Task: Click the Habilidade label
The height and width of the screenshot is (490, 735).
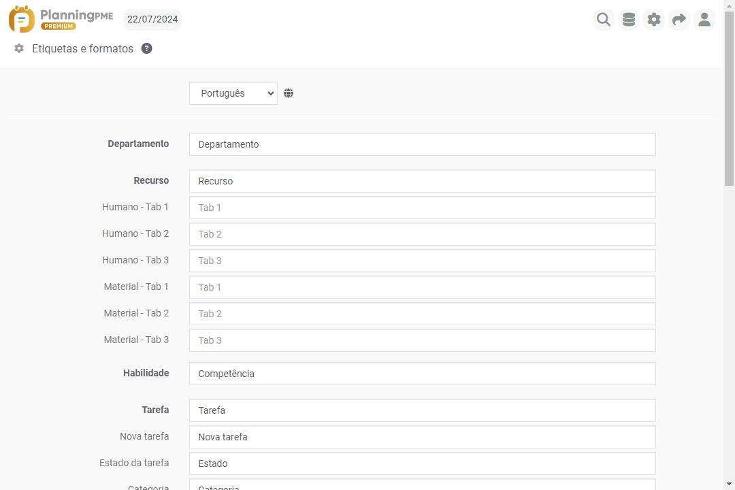Action: pos(146,373)
